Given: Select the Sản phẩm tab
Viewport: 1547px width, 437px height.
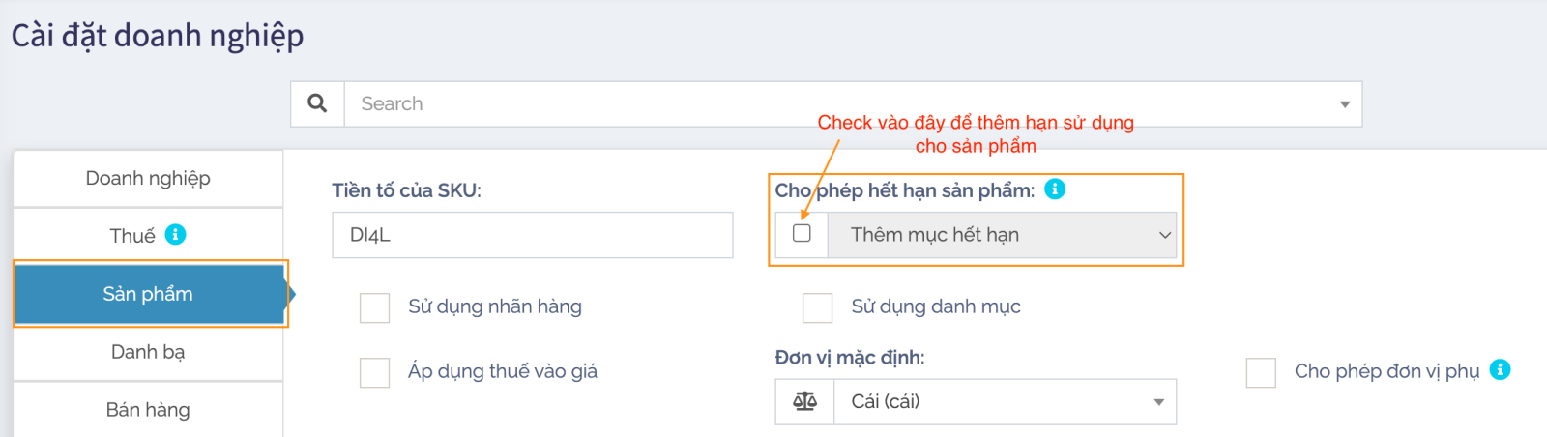Looking at the screenshot, I should coord(148,294).
